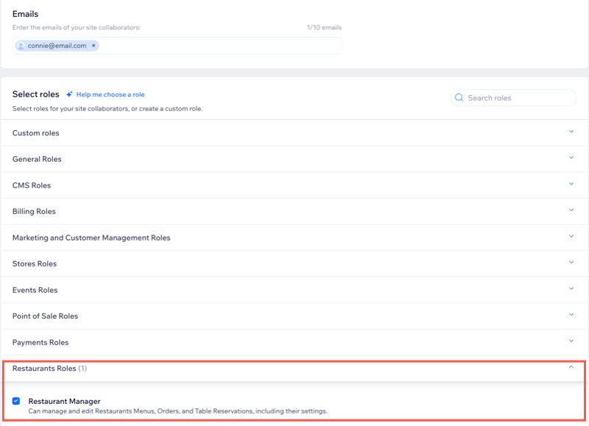
Task: Click the Restaurant Manager role label
Action: point(65,401)
